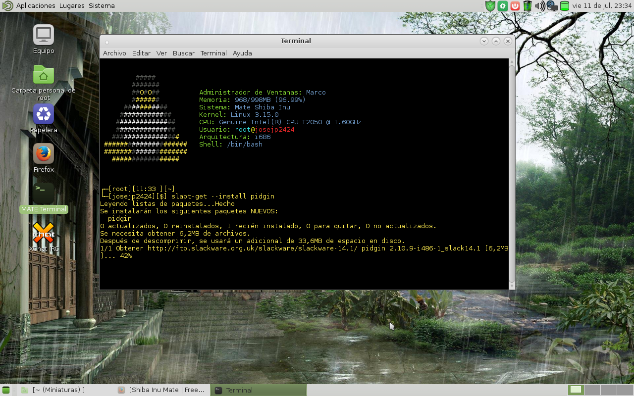Viewport: 634px width, 396px height.
Task: Click the 'Shell: /bin/bash' line
Action: [x=231, y=145]
